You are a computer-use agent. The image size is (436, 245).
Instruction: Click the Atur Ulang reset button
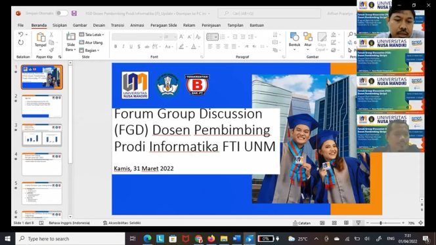click(x=91, y=43)
